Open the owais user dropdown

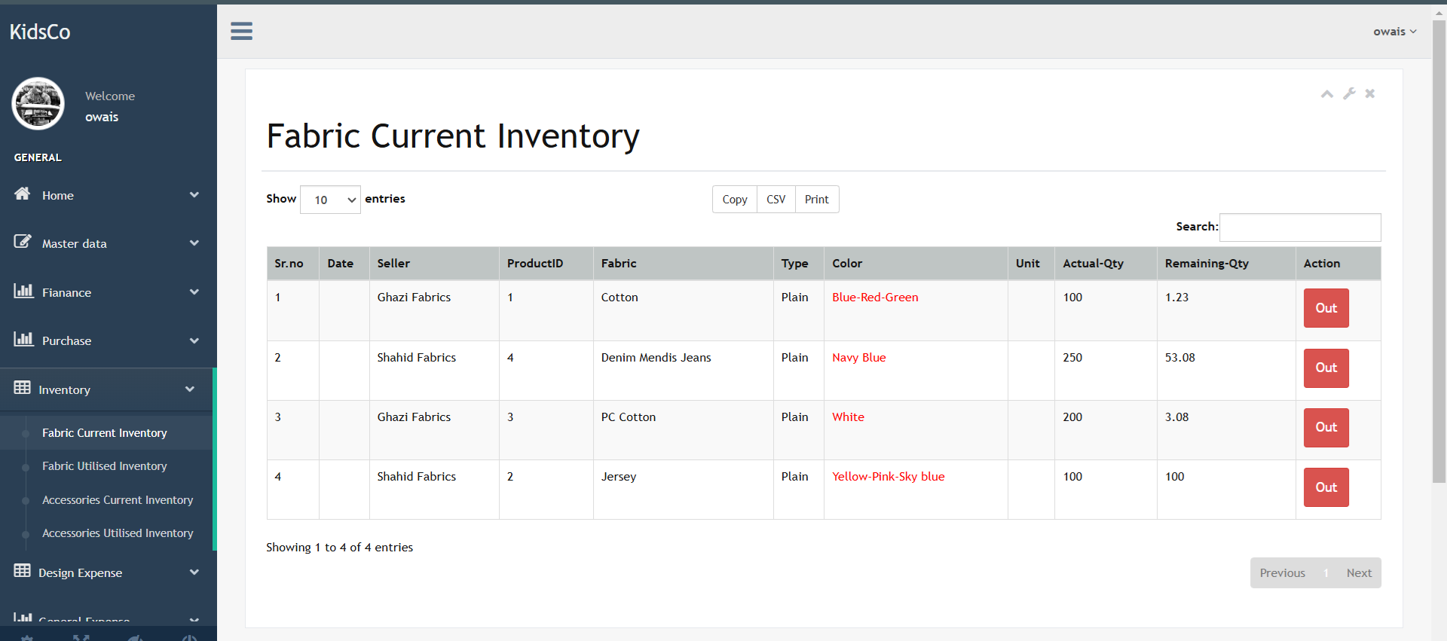click(x=1394, y=32)
